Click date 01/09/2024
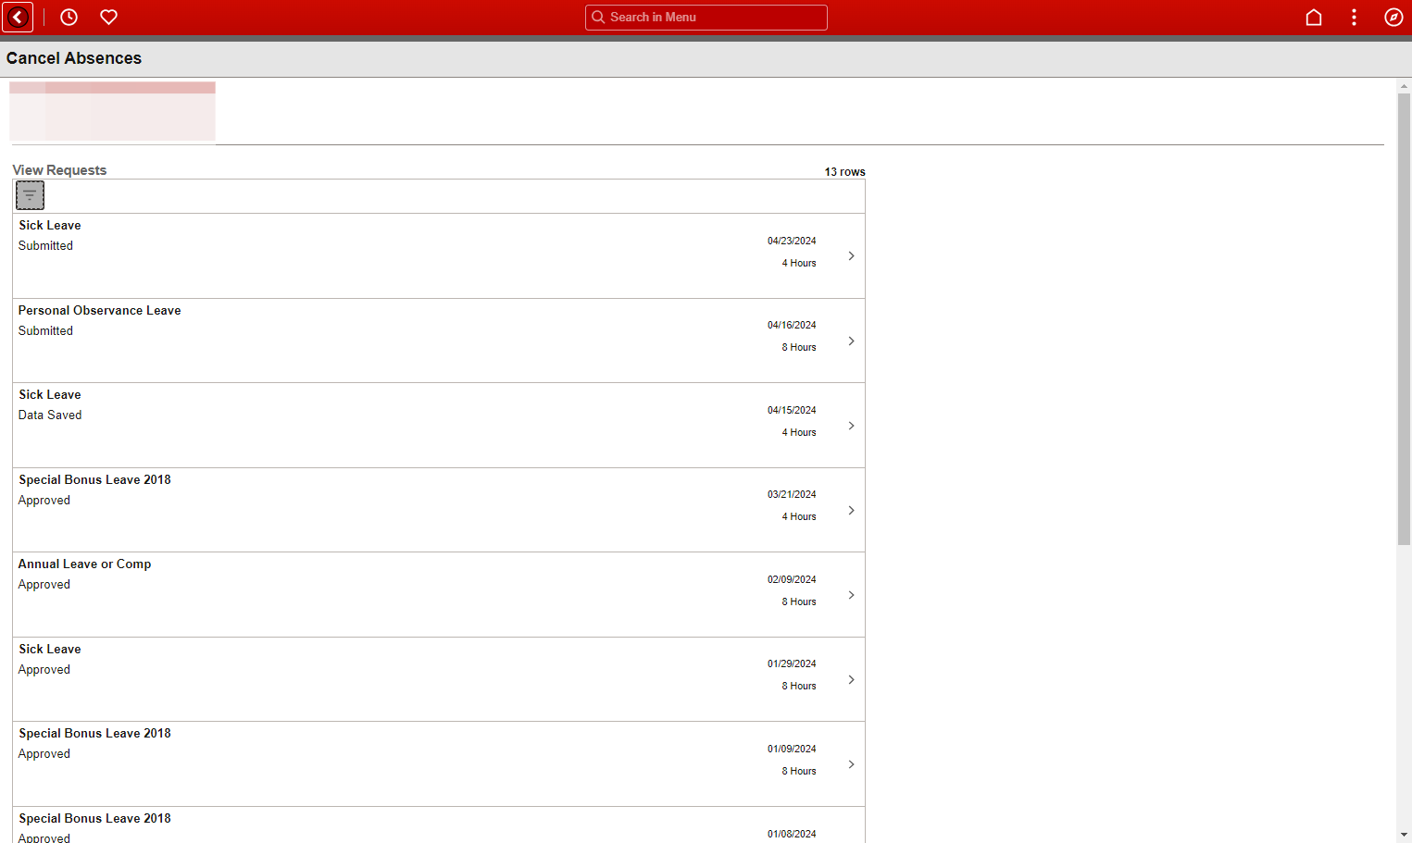1412x843 pixels. tap(792, 749)
